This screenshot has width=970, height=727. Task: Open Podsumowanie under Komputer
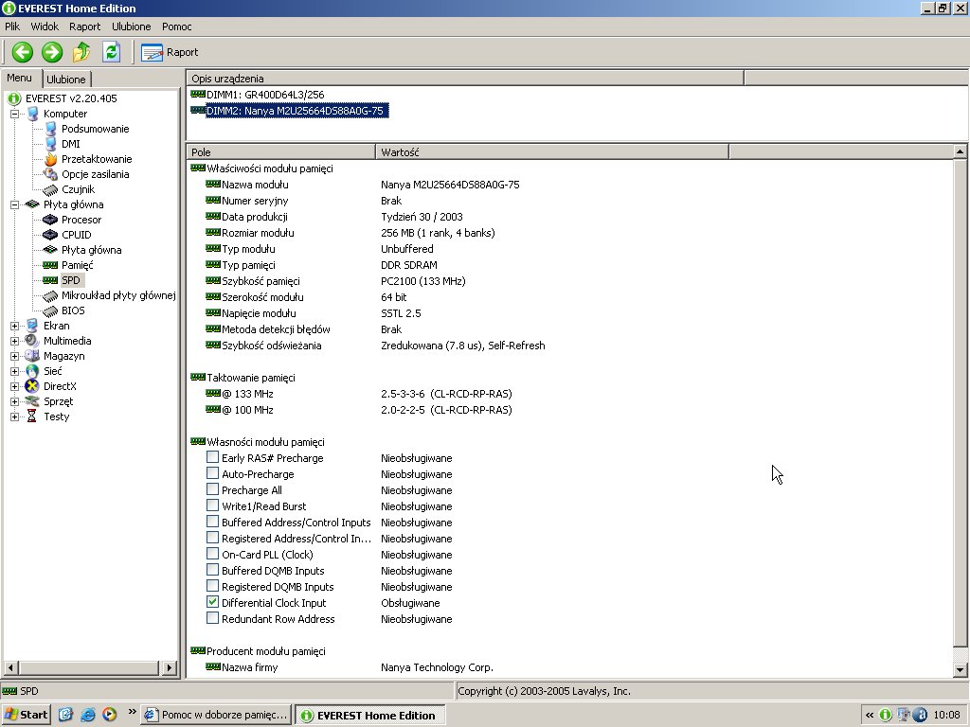[95, 129]
